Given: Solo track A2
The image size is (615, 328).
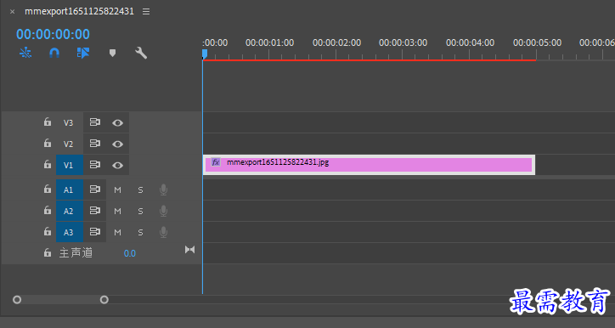Looking at the screenshot, I should 140,212.
